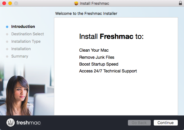Click the disabled Go Back button

(x=139, y=123)
